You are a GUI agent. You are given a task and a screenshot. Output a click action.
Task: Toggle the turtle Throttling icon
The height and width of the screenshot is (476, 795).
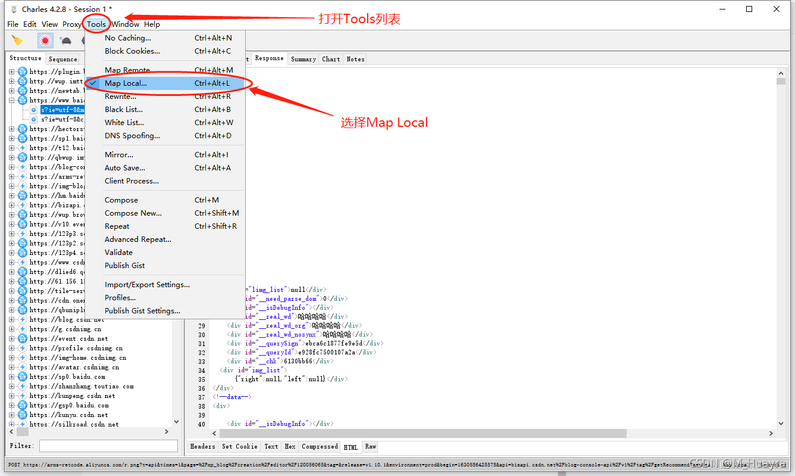[x=66, y=41]
